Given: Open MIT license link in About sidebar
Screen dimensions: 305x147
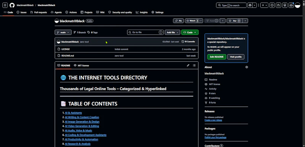Looking at the screenshot, I should [x=213, y=84].
